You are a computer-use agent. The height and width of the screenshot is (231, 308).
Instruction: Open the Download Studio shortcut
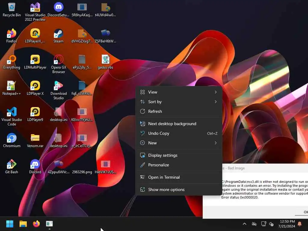tap(59, 90)
